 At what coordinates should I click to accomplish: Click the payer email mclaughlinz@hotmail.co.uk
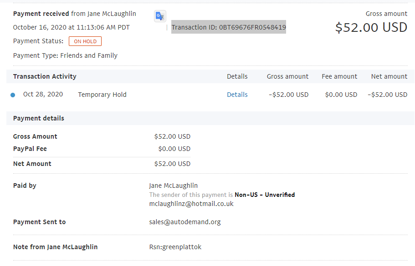(191, 204)
